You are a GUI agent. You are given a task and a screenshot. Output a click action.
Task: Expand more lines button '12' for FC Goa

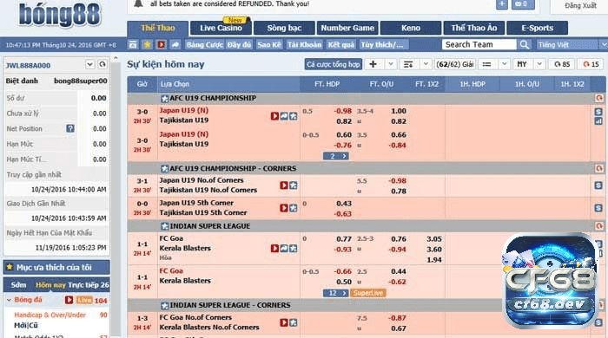(336, 293)
